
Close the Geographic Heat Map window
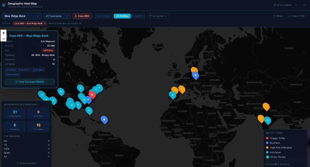[304, 5]
